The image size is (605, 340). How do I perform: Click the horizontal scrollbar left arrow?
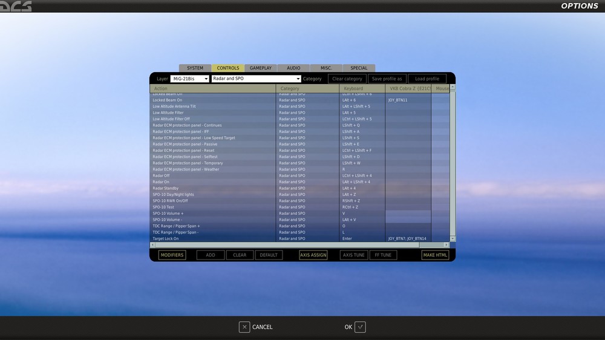coord(152,244)
